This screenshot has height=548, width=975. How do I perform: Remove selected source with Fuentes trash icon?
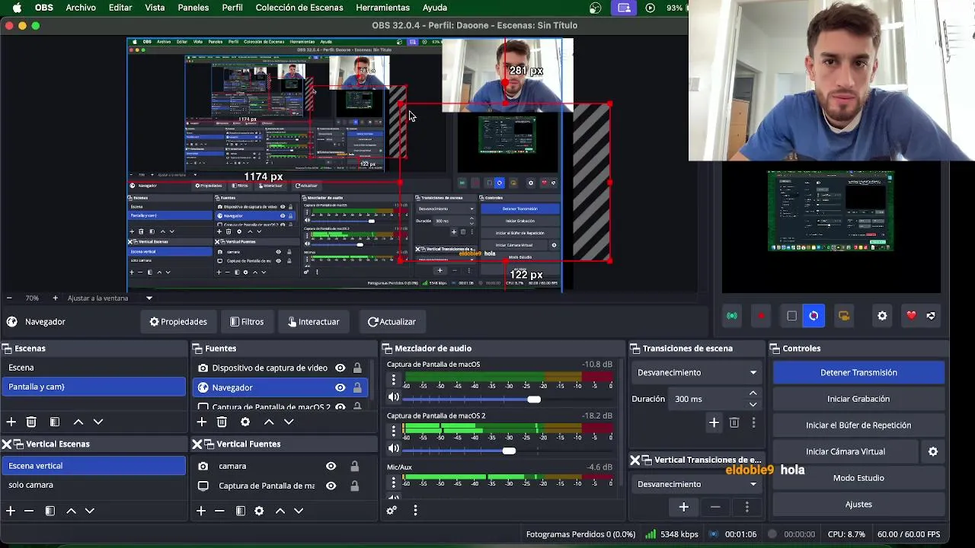[x=222, y=422]
